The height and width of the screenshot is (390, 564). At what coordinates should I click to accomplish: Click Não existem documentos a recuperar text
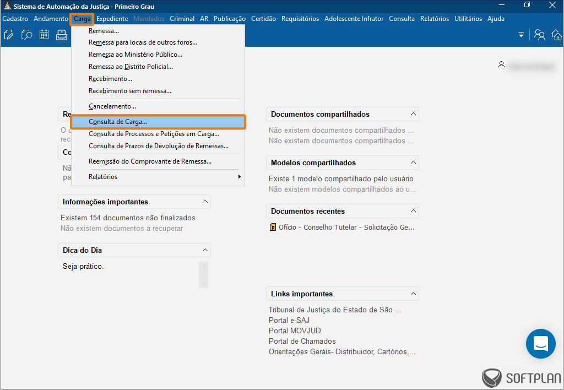point(122,229)
